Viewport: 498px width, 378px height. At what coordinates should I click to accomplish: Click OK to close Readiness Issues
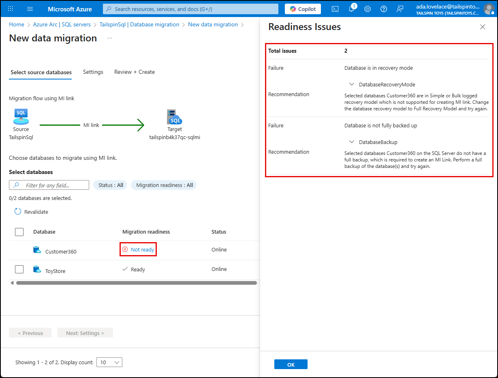click(x=291, y=364)
